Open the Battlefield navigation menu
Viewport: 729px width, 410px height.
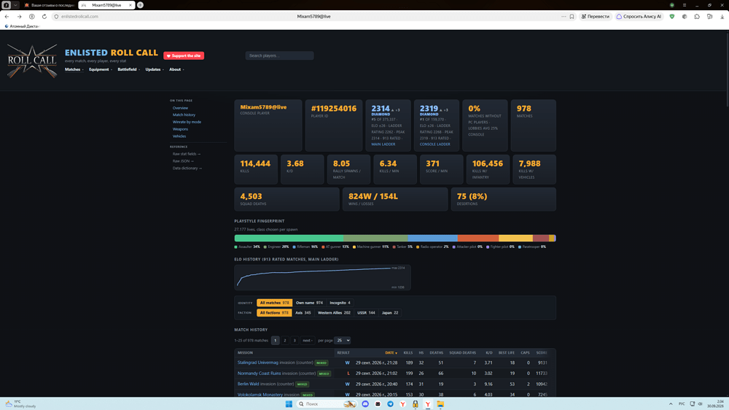click(129, 69)
